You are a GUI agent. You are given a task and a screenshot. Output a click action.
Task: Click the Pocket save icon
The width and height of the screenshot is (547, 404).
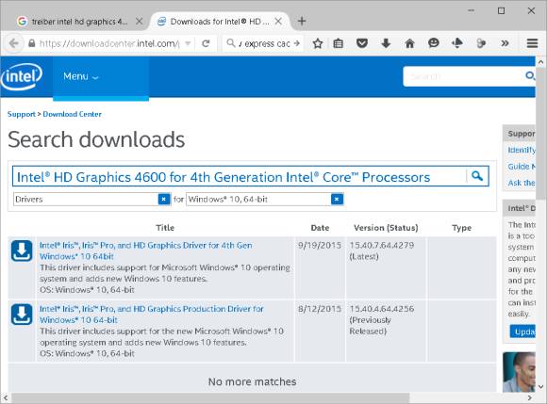[362, 43]
